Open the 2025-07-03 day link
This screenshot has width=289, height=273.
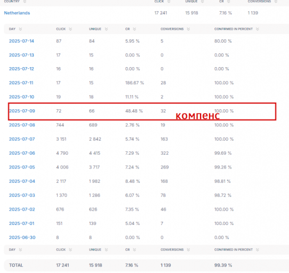(22, 195)
